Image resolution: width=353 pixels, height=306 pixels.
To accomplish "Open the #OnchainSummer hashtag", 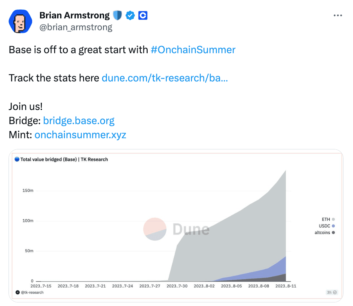I will click(193, 50).
